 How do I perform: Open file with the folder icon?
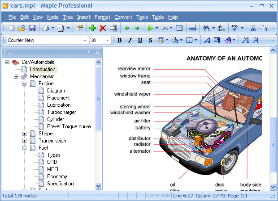[22, 28]
